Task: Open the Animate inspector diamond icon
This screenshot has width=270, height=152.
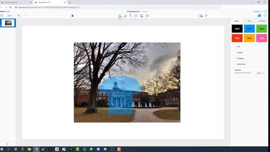Action: (x=265, y=16)
